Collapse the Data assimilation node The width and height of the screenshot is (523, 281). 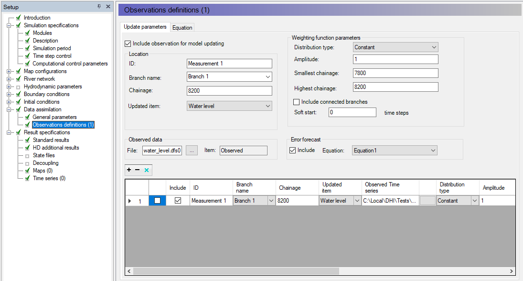(x=9, y=109)
